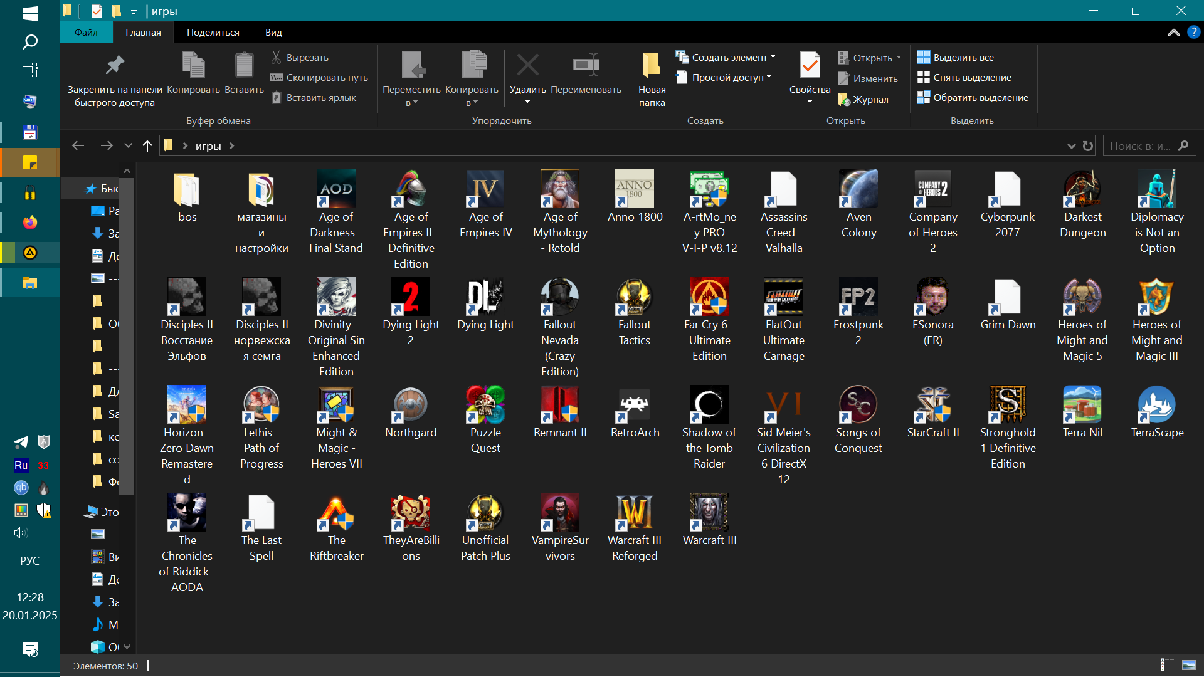
Task: Open address bar history dropdown arrow
Action: pyautogui.click(x=1070, y=146)
